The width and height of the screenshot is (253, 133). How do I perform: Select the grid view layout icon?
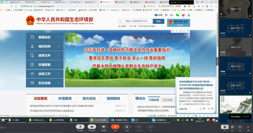(x=232, y=127)
